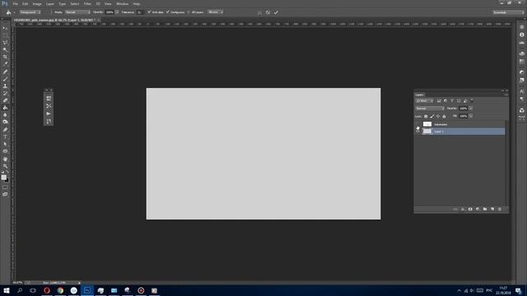Screen dimensions: 527x296
Task: Open the Mode dropdown in options bar
Action: (x=77, y=12)
